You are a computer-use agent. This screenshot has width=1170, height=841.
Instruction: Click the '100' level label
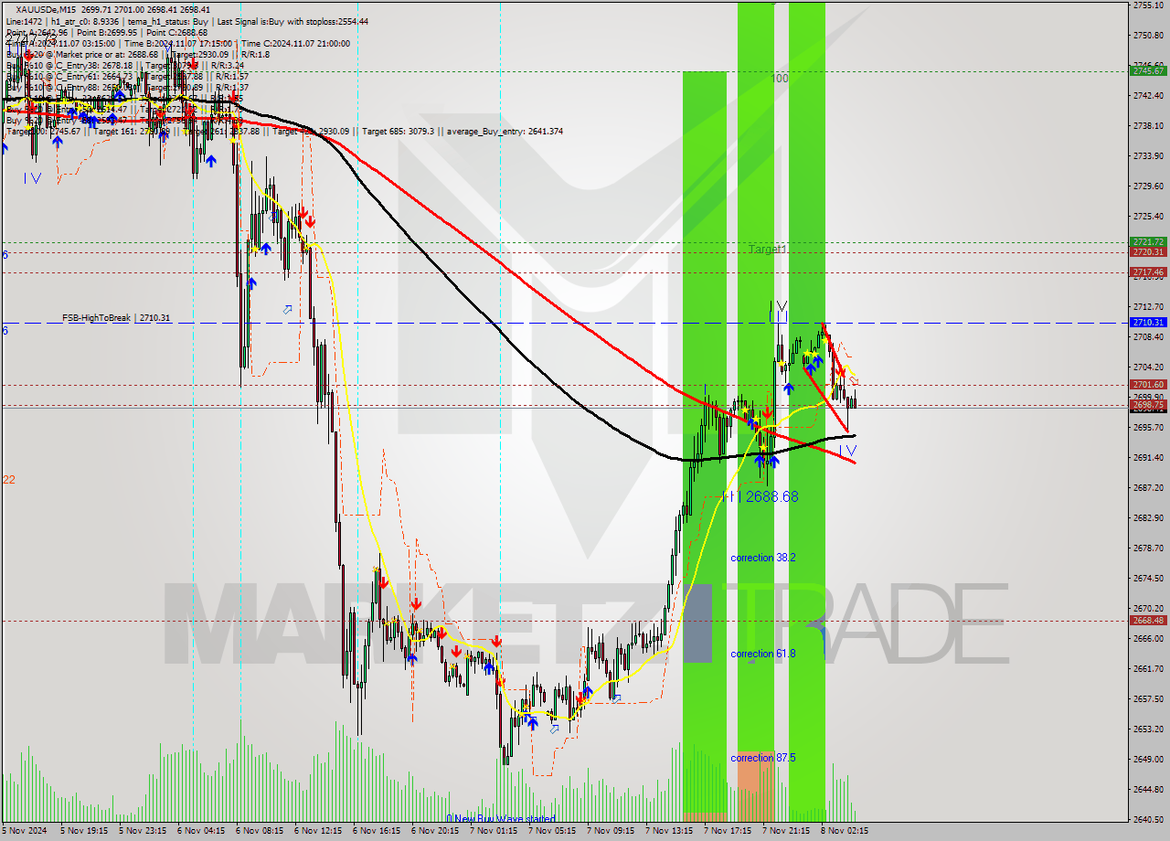click(x=779, y=79)
